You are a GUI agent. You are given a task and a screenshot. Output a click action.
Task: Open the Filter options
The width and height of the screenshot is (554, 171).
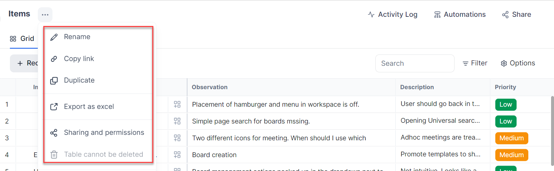[x=475, y=63]
